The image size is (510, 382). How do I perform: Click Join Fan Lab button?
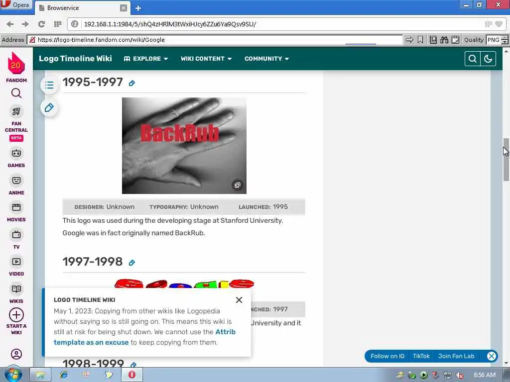(x=456, y=356)
